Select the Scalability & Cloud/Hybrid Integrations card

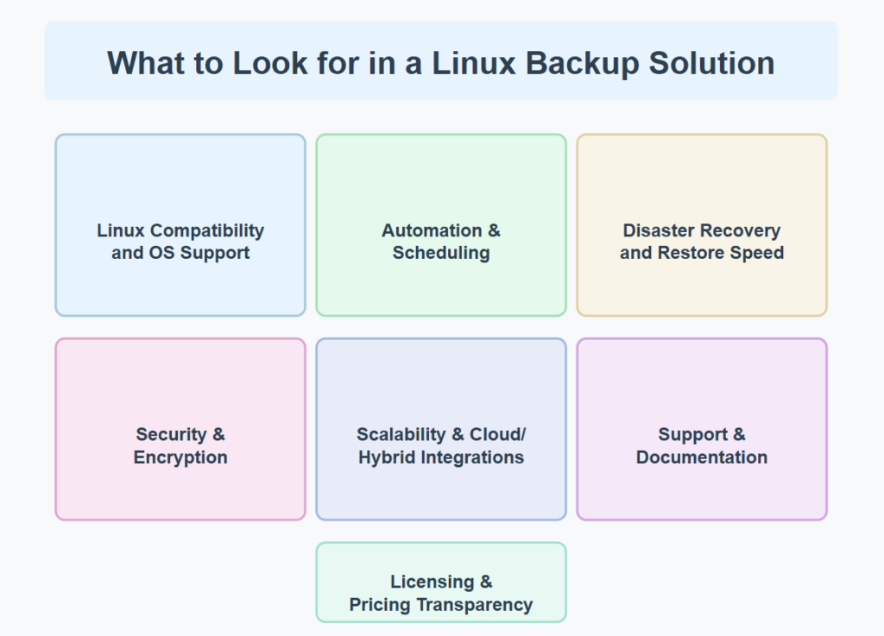(441, 429)
